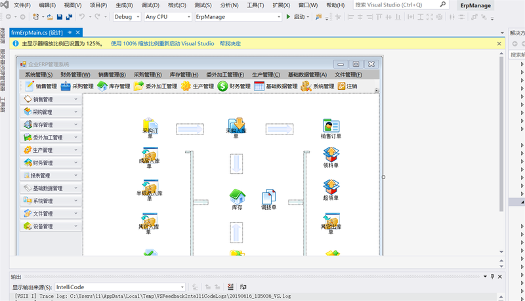The height and width of the screenshot is (301, 525).
Task: Expand the 设备管理 sidebar dropdown button
Action: click(76, 226)
